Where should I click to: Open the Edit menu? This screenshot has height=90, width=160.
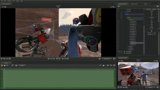5,1
